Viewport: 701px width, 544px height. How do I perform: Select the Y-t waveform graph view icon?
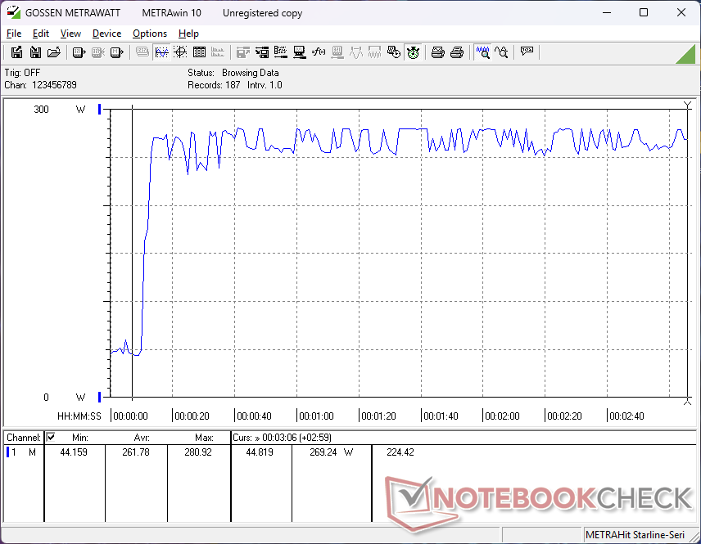[x=161, y=52]
